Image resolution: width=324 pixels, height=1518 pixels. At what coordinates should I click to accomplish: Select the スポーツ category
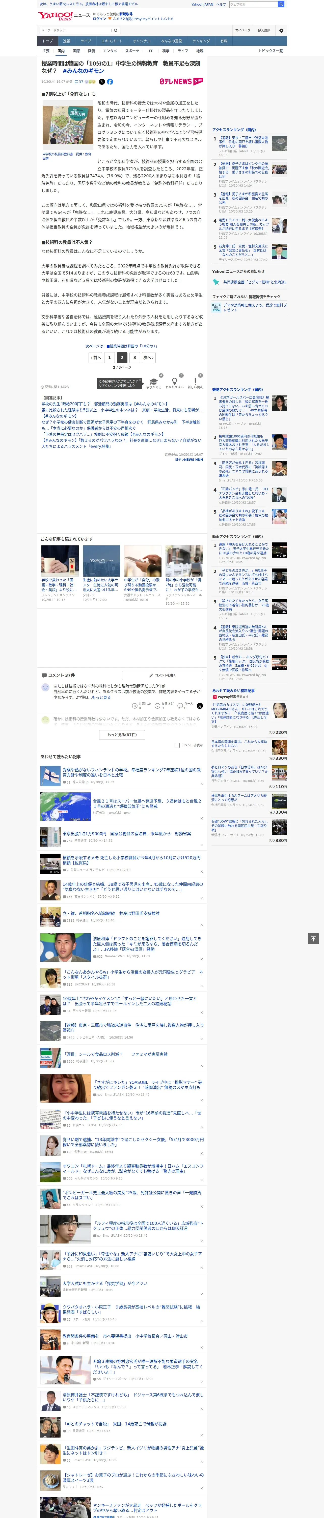132,51
